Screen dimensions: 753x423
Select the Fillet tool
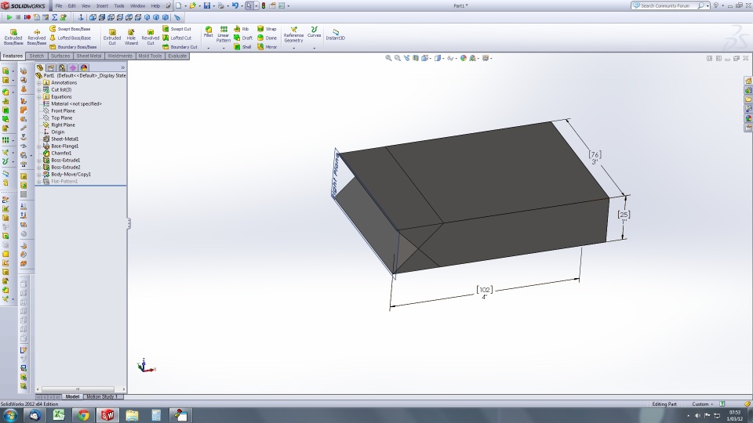(209, 31)
